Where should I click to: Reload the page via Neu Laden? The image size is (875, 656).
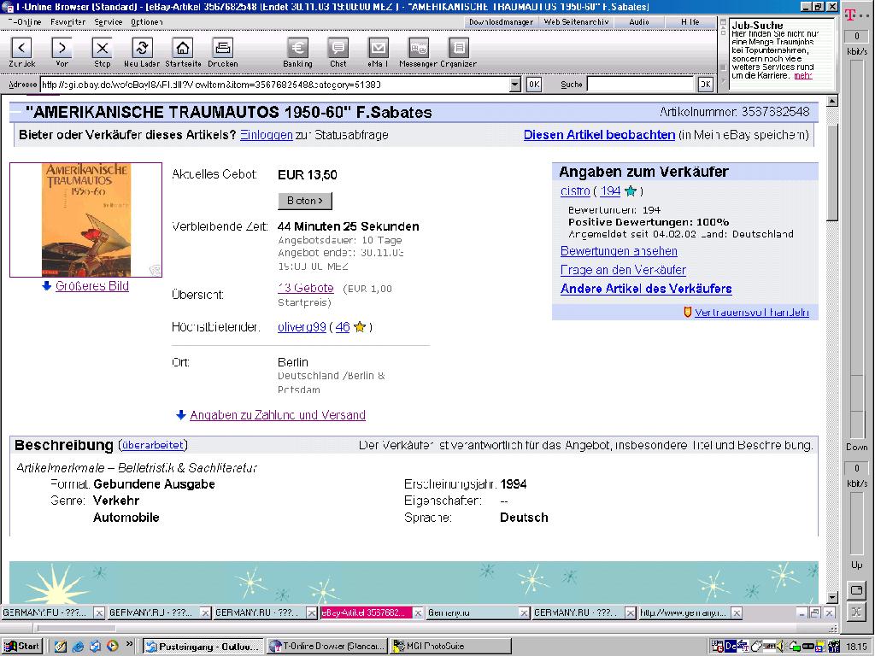143,48
